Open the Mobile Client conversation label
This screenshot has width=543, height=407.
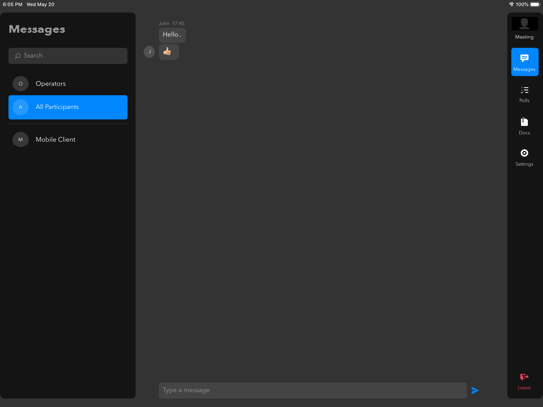[x=55, y=140]
